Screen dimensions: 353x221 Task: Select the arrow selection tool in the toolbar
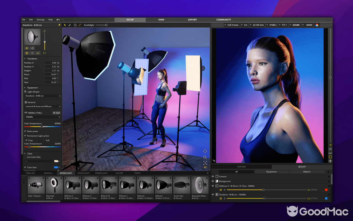65,25
